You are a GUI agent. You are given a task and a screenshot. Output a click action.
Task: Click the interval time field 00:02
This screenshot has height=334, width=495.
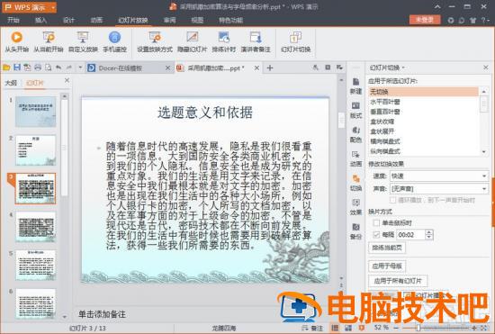point(410,235)
